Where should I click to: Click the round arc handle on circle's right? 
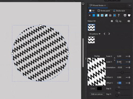click(x=68, y=53)
